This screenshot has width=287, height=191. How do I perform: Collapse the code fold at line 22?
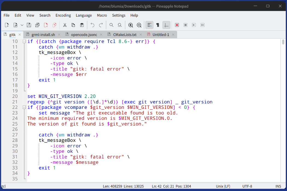(24, 107)
